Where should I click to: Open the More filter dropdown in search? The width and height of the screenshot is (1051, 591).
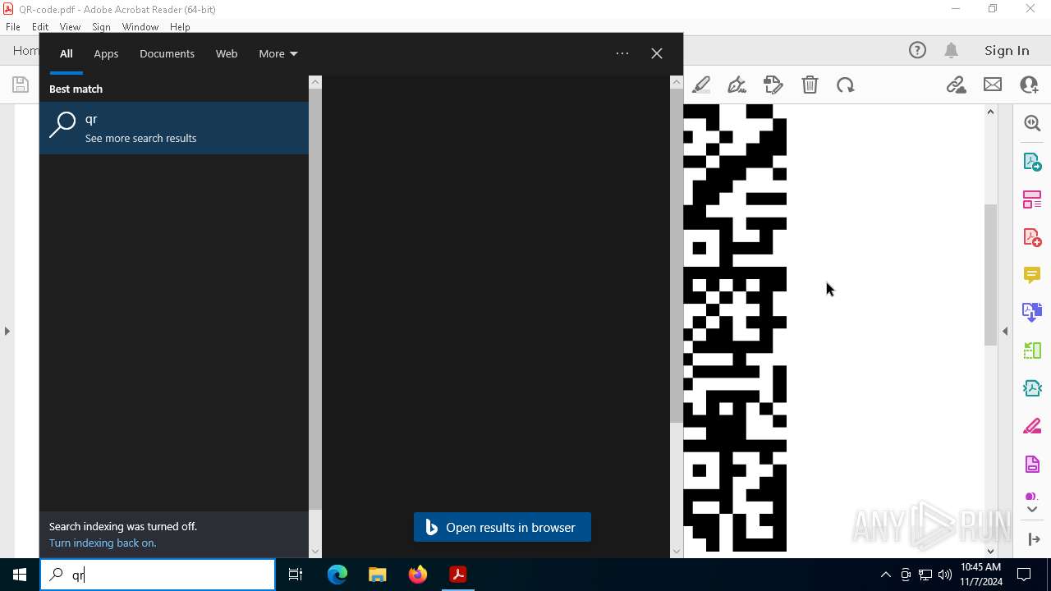(x=278, y=53)
